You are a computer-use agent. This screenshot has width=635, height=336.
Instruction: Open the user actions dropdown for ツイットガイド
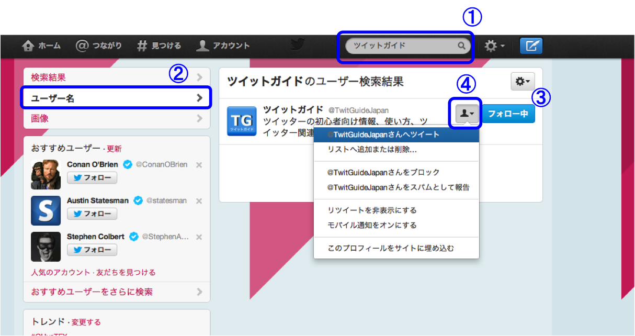click(x=468, y=113)
